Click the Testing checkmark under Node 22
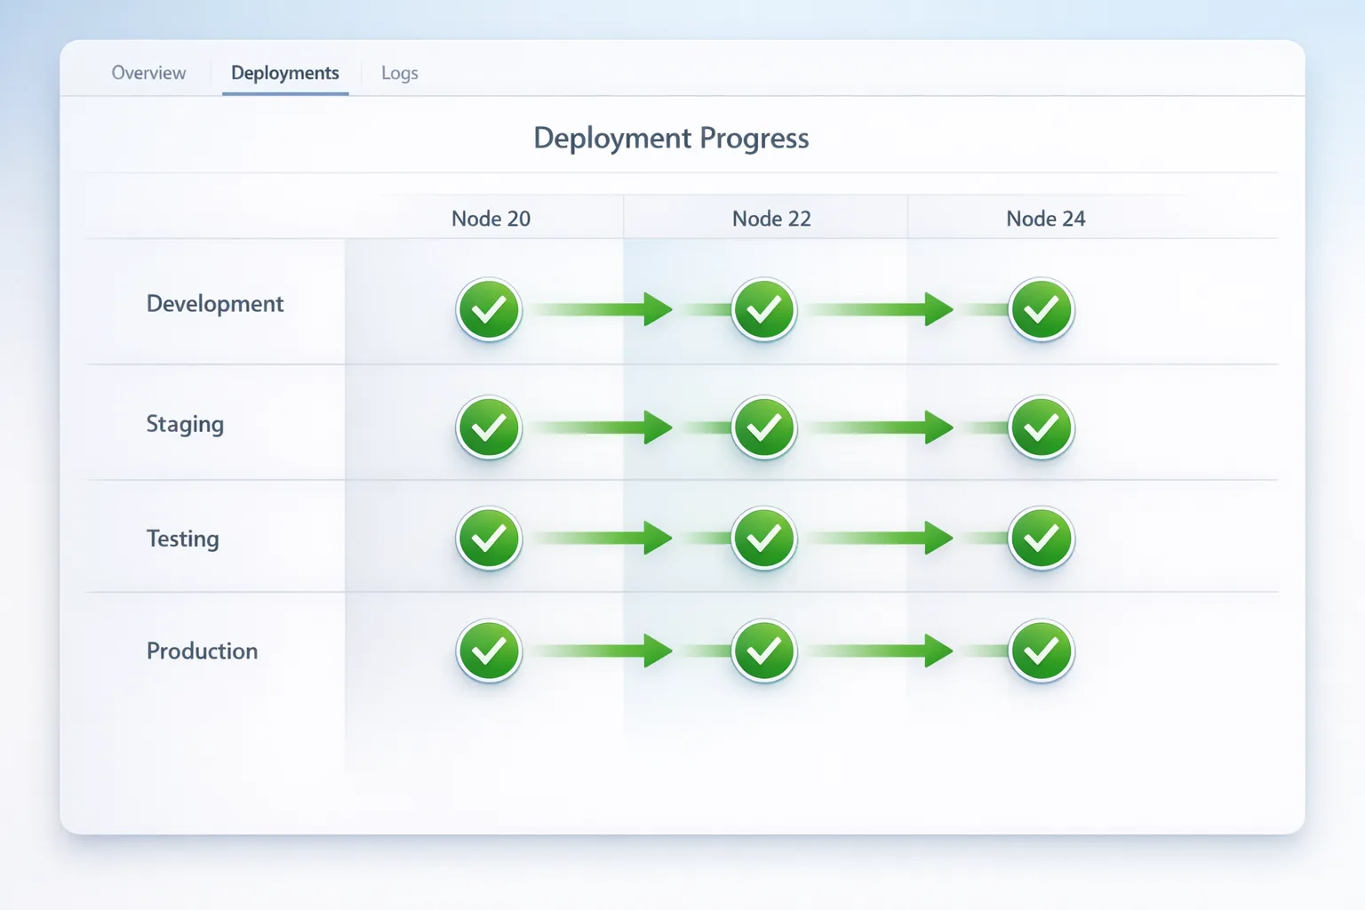 pos(764,538)
